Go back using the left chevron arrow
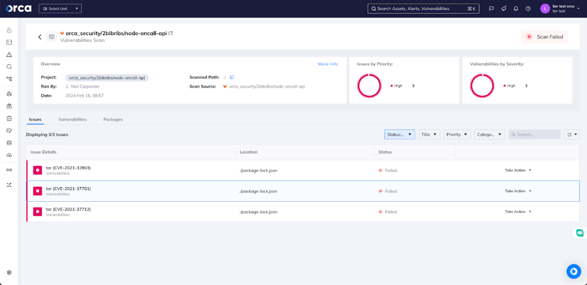This screenshot has width=587, height=285. tap(40, 37)
